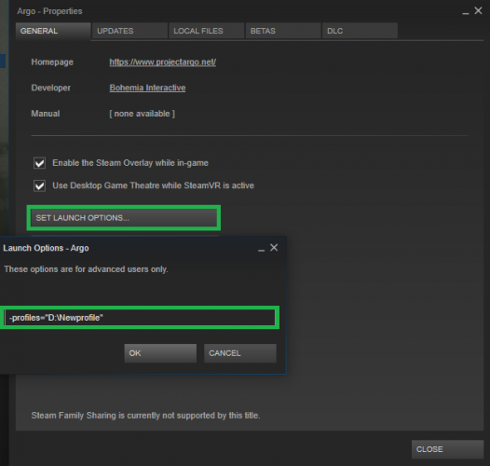Minimize the Launch Options - Argo dialog
Screen dimensions: 490x466
(x=261, y=249)
